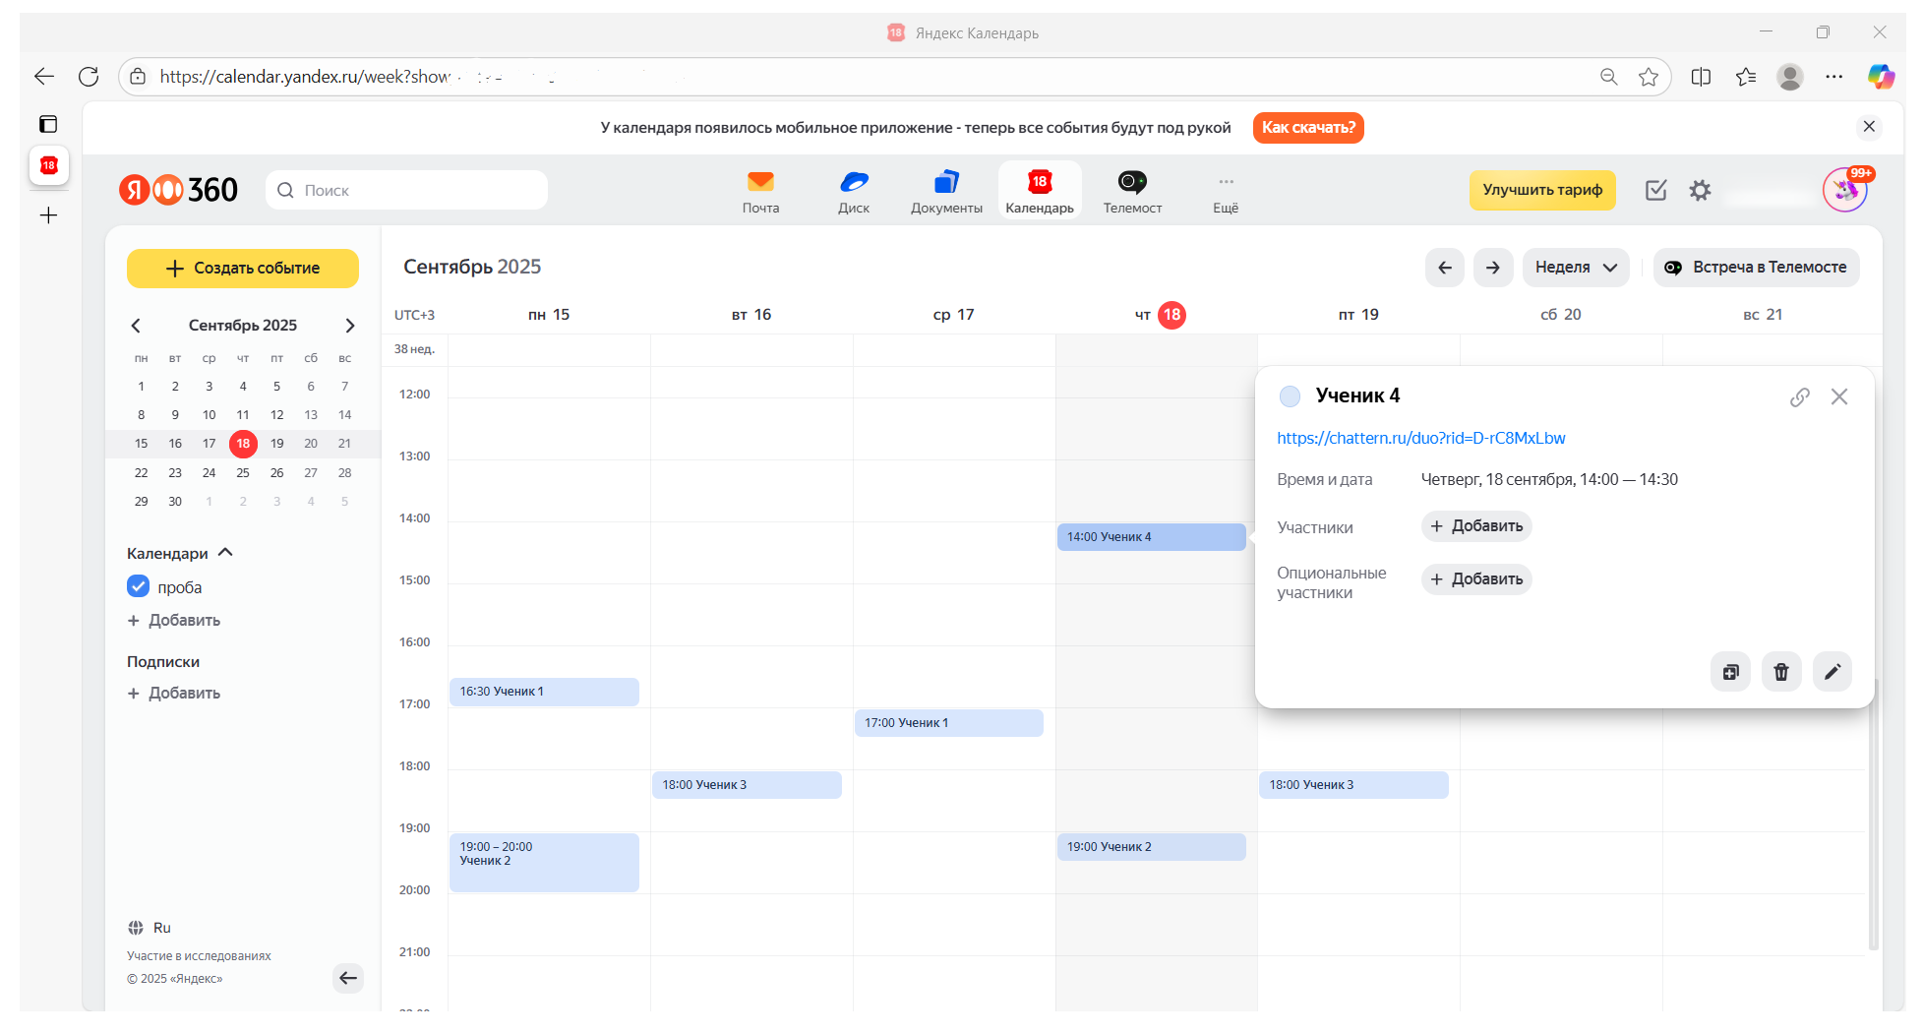1922x1033 pixels.
Task: Switch to the Документы tab
Action: [946, 191]
